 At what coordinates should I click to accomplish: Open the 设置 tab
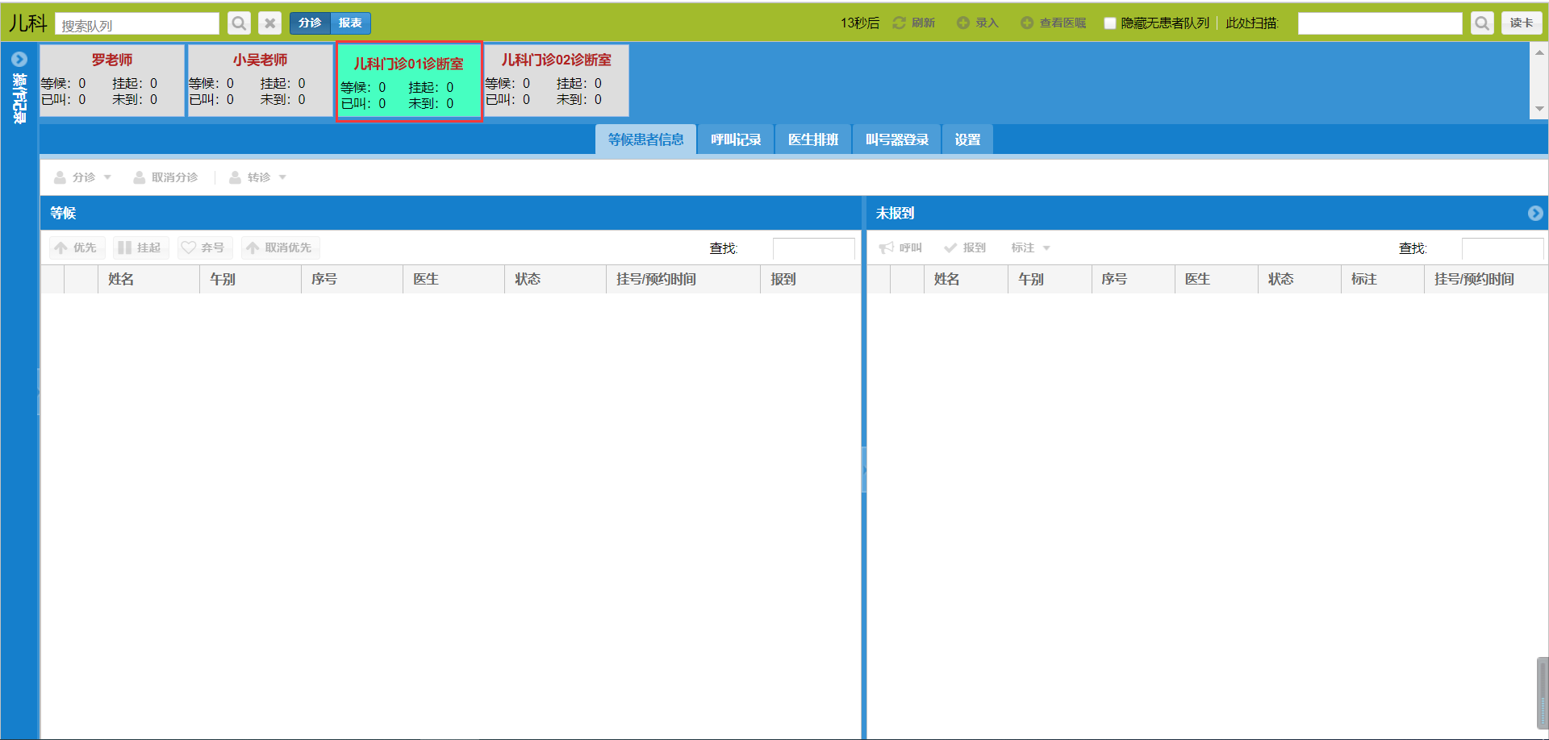[x=967, y=139]
